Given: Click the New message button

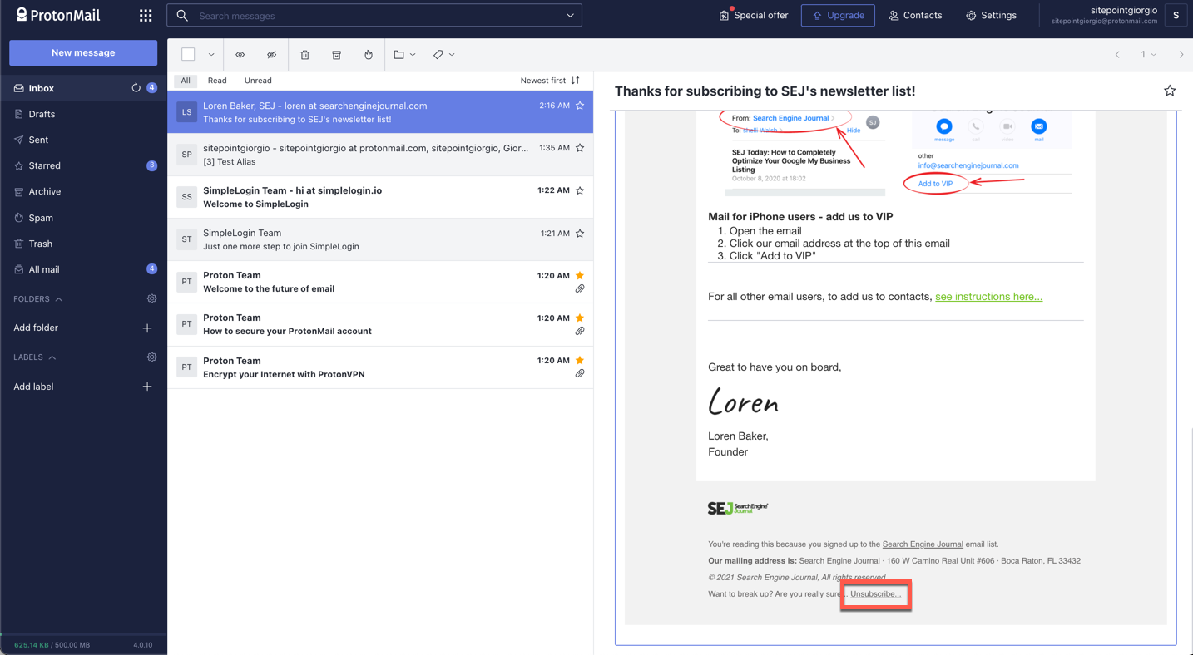Looking at the screenshot, I should pyautogui.click(x=83, y=52).
